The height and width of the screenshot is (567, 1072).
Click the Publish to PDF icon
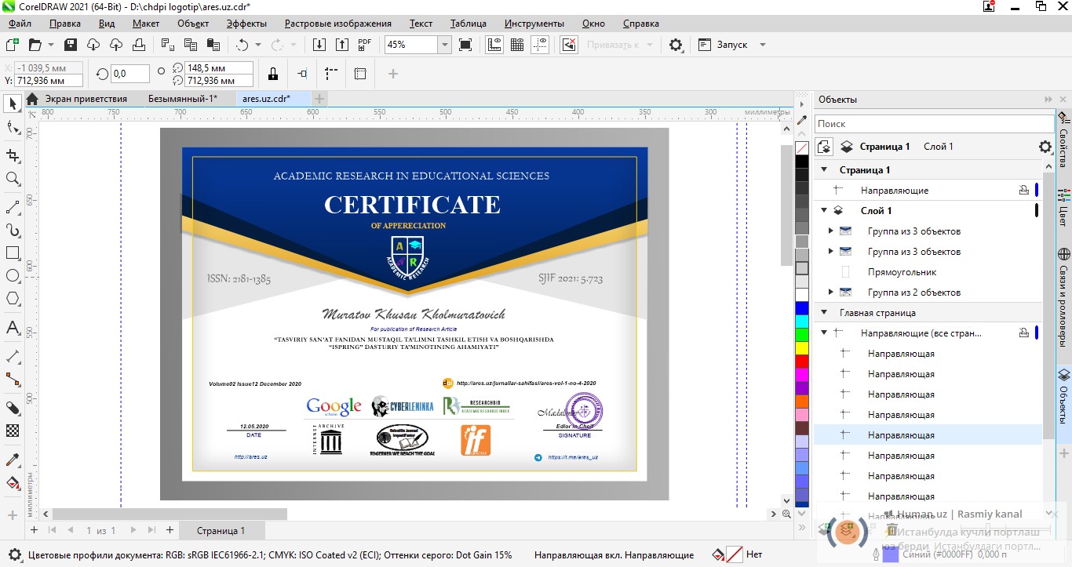[364, 45]
